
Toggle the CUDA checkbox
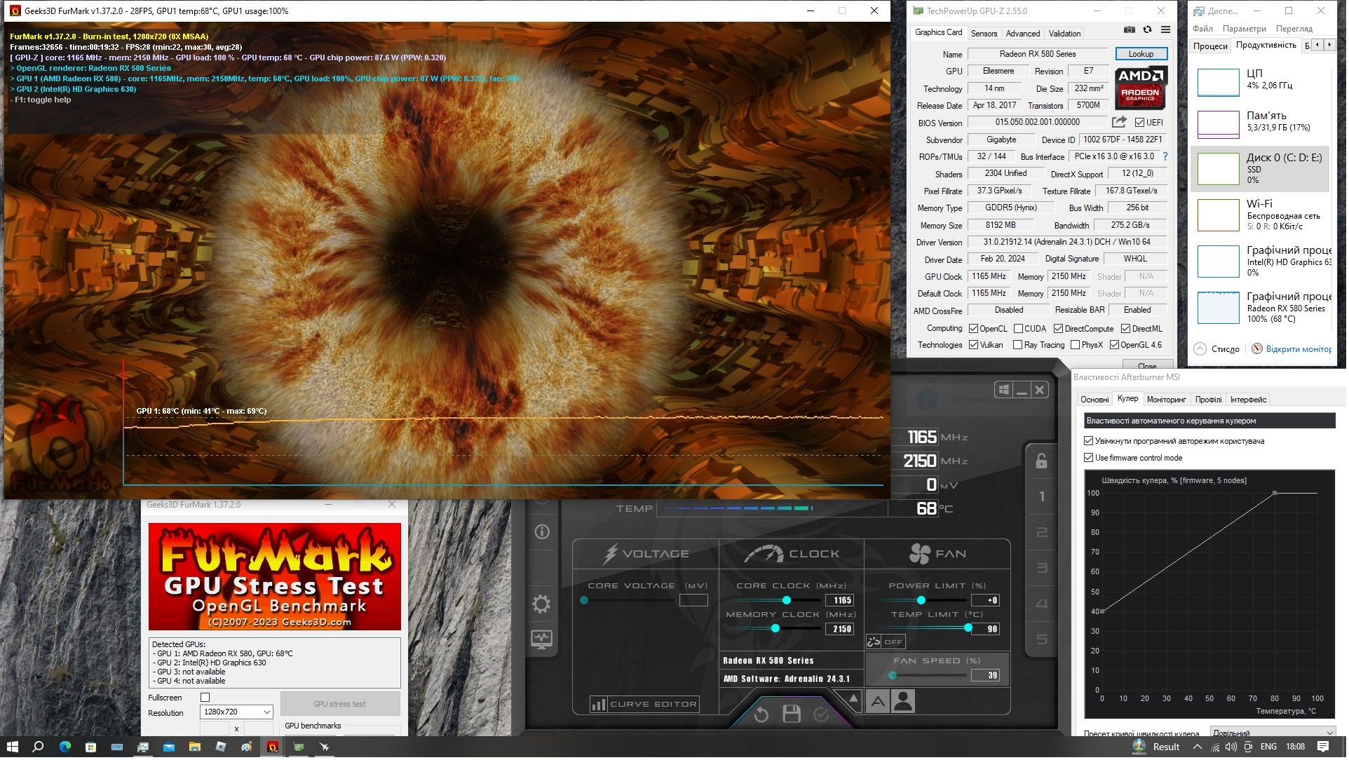pos(1020,330)
